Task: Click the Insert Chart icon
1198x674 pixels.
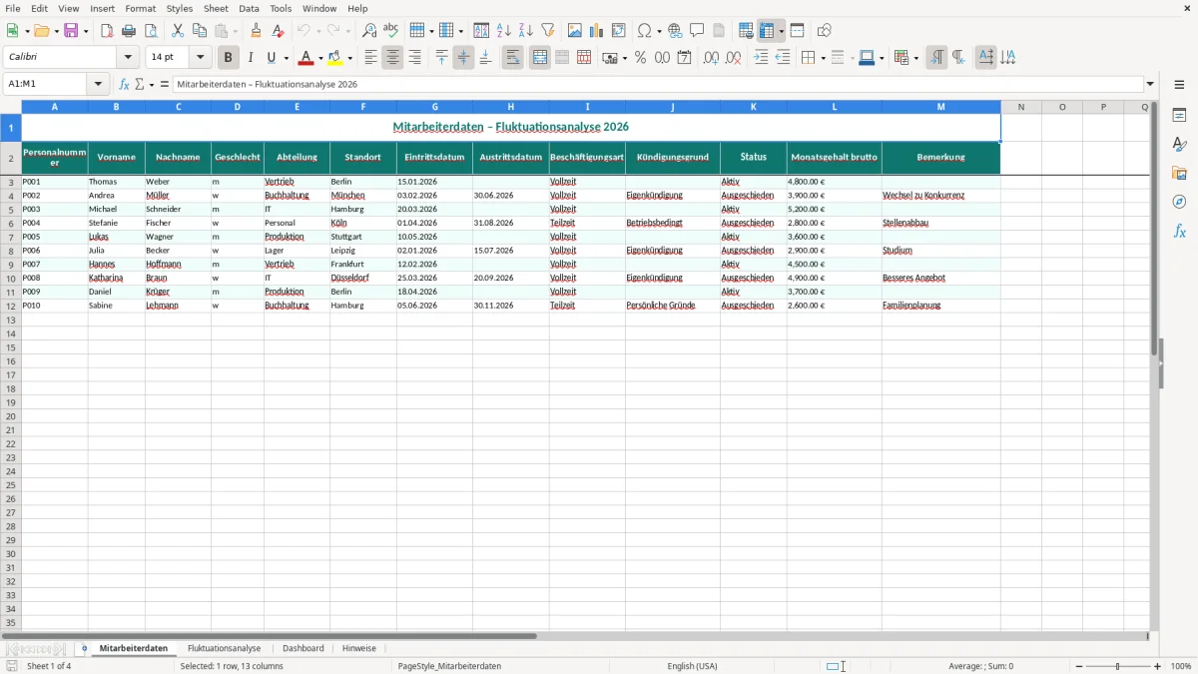Action: (597, 31)
